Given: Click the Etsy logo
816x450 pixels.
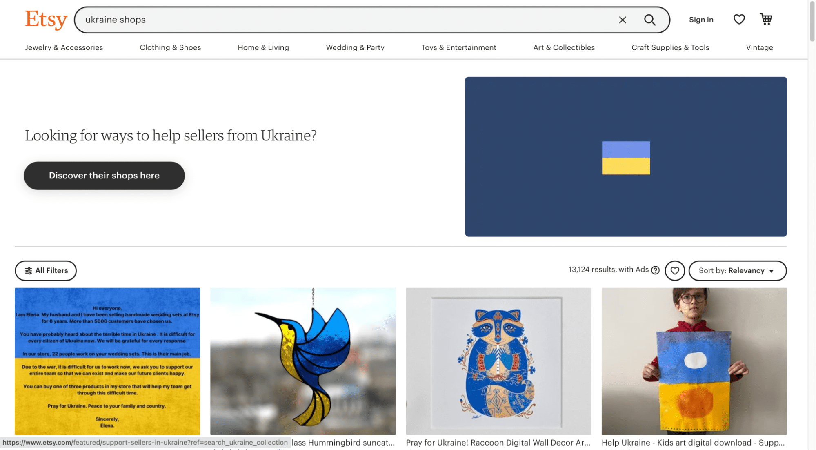Looking at the screenshot, I should (x=46, y=20).
